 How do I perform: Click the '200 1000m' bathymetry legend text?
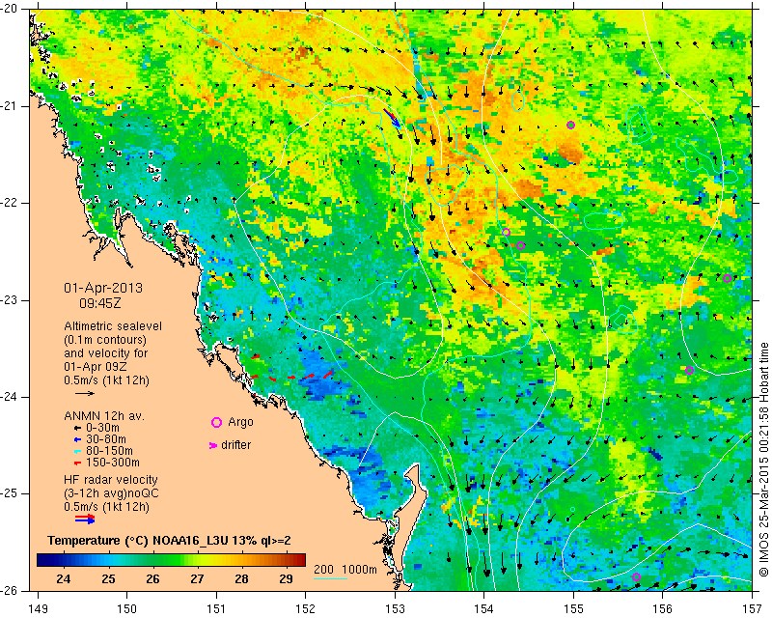345,570
